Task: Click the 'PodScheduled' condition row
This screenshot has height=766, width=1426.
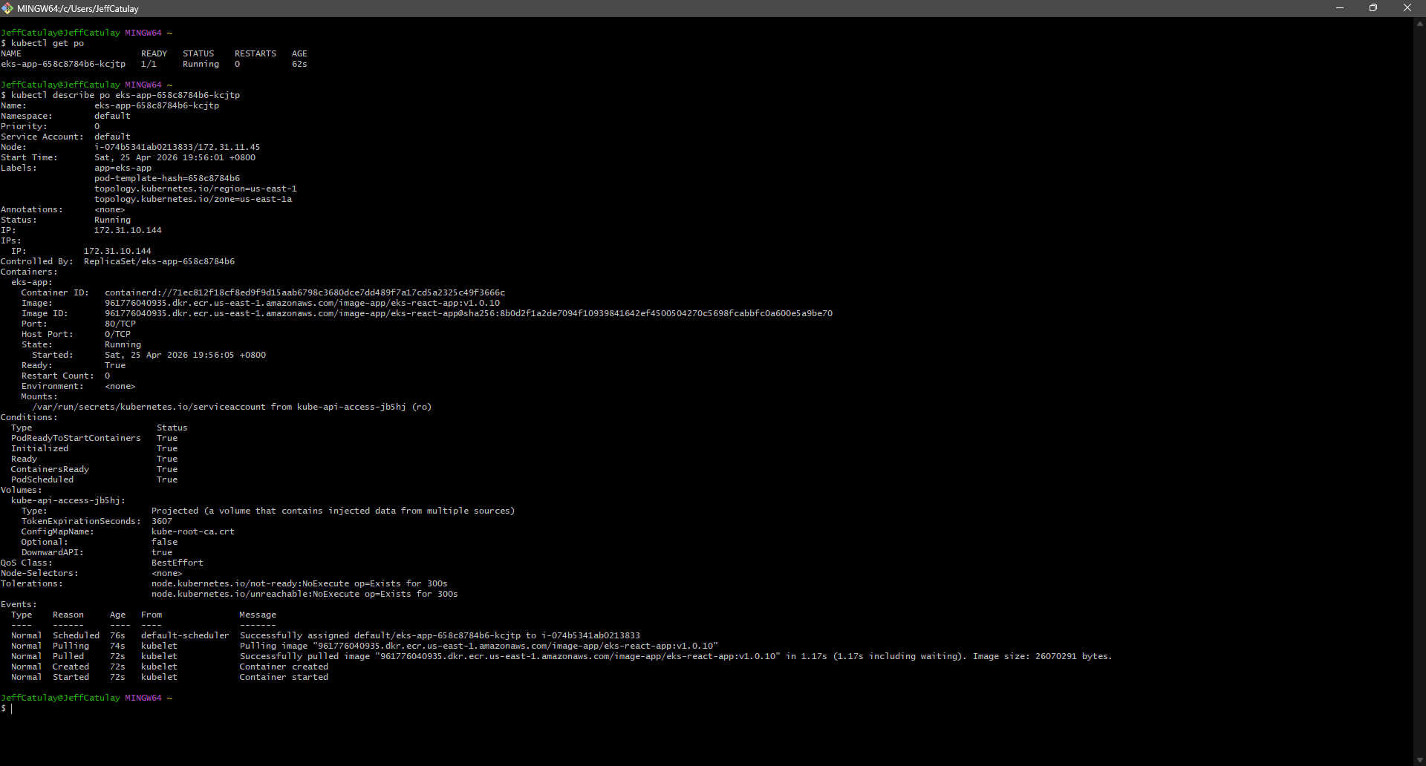Action: 94,479
